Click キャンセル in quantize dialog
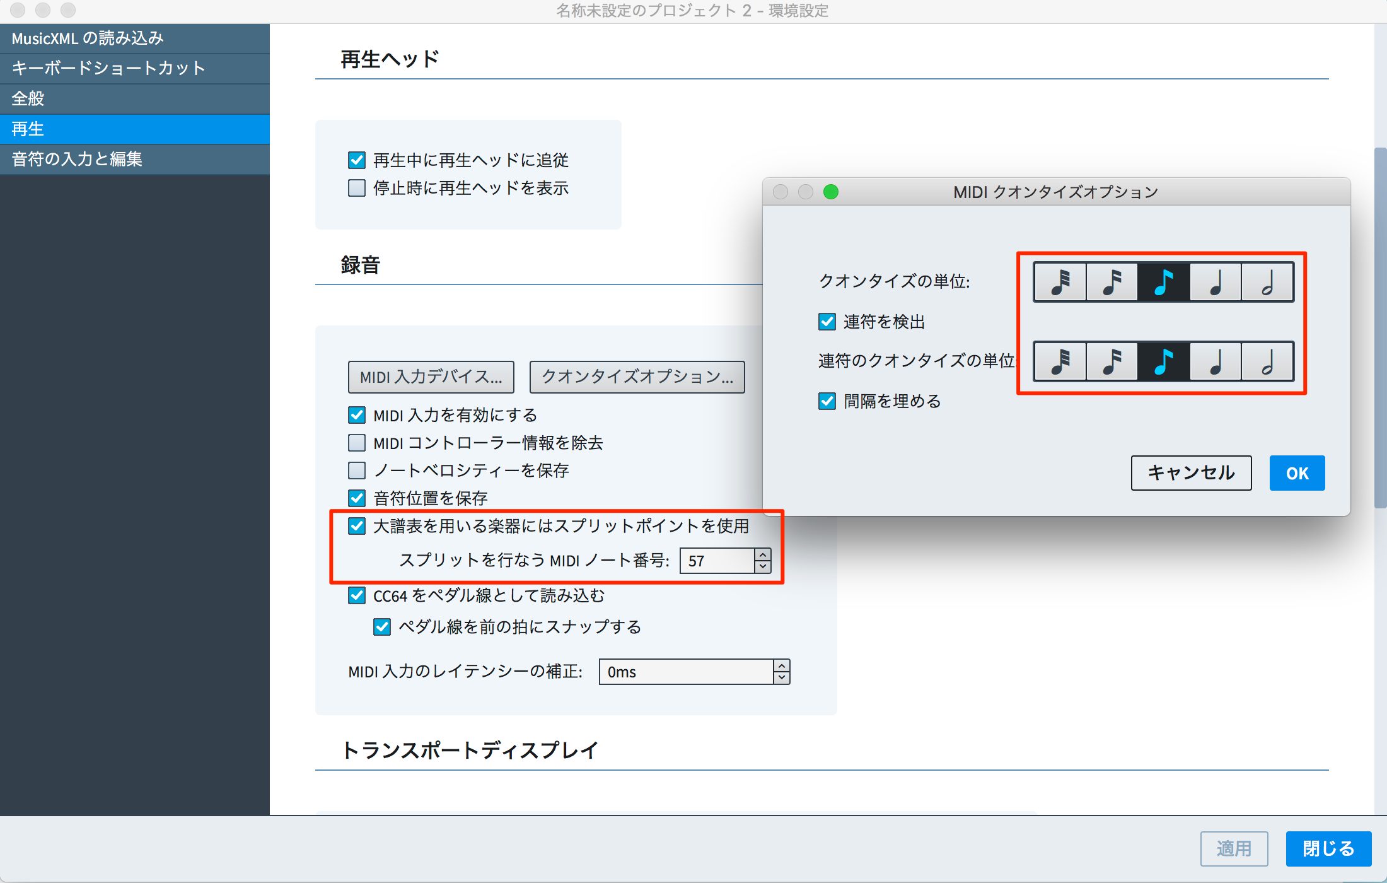Image resolution: width=1387 pixels, height=883 pixels. pyautogui.click(x=1191, y=473)
